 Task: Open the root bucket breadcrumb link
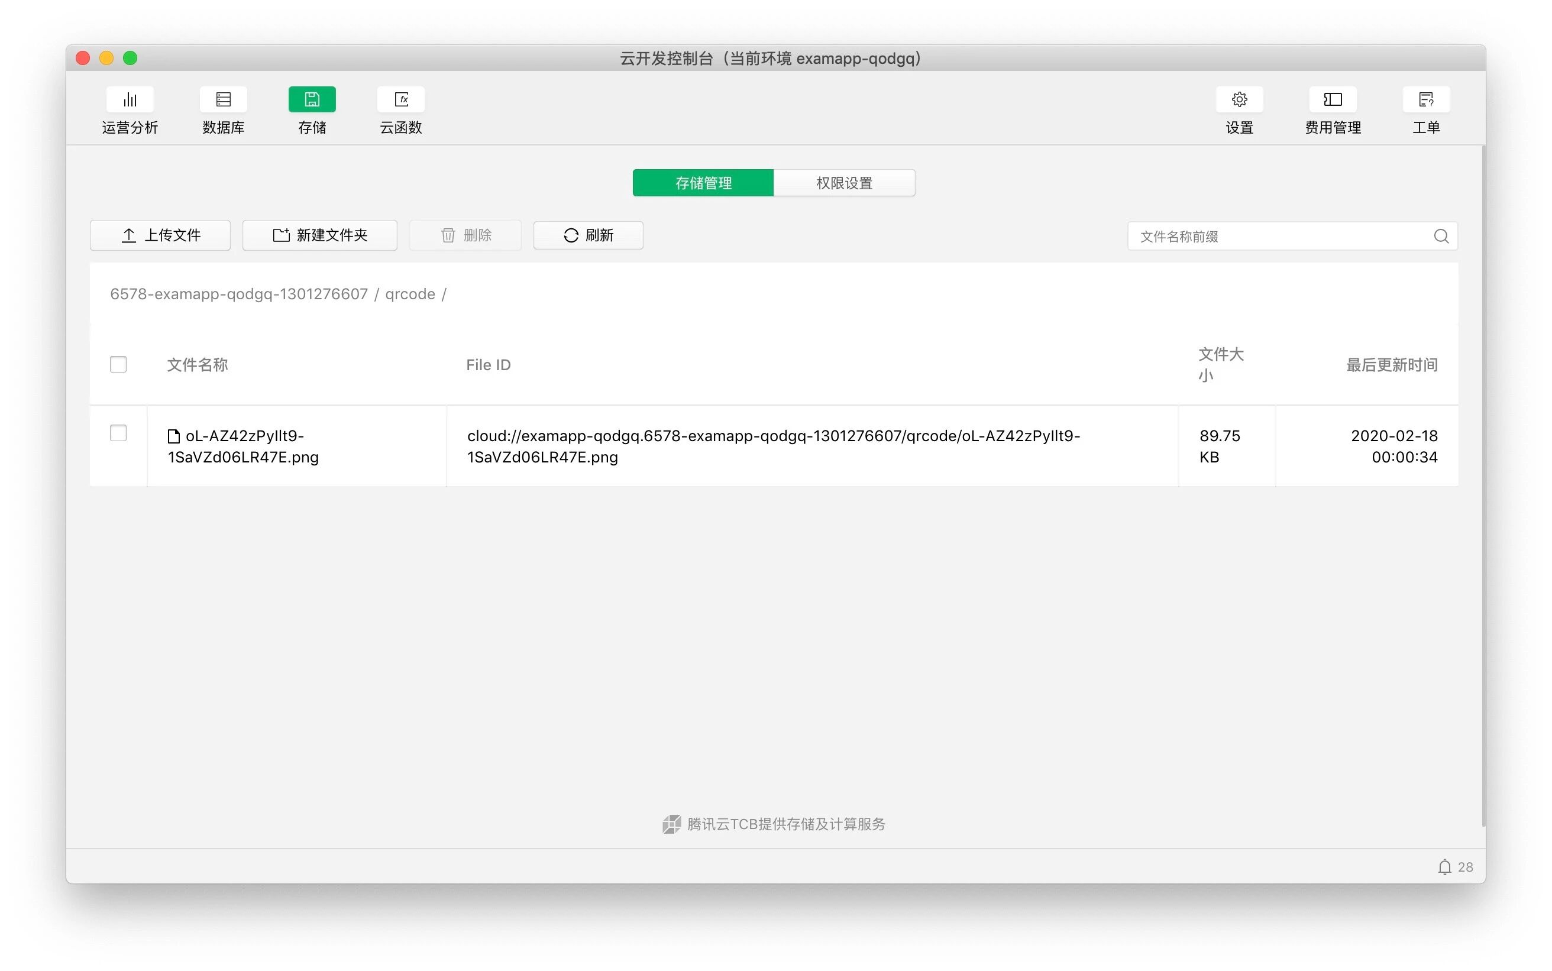tap(239, 294)
